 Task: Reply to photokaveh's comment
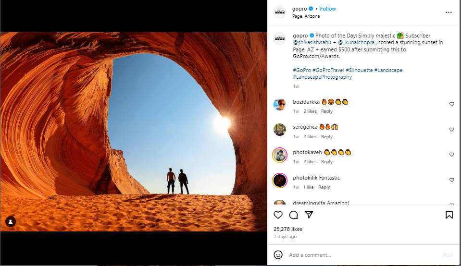(x=326, y=162)
